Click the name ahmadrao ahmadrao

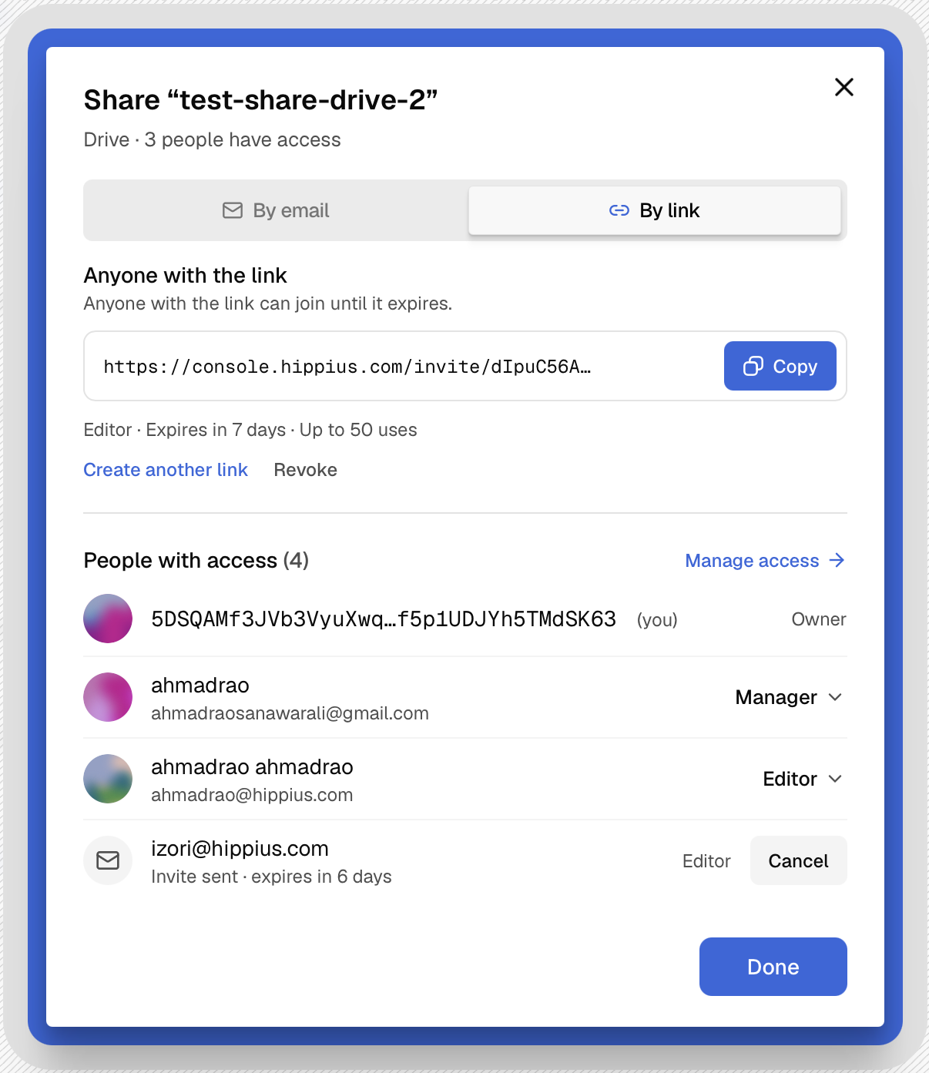coord(252,767)
